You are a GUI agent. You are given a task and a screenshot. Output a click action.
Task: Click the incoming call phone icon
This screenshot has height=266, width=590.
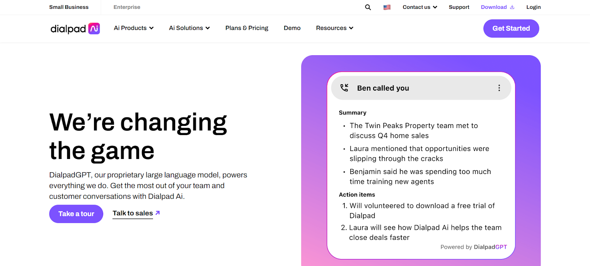point(344,88)
